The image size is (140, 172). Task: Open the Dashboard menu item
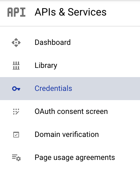pyautogui.click(x=70, y=43)
